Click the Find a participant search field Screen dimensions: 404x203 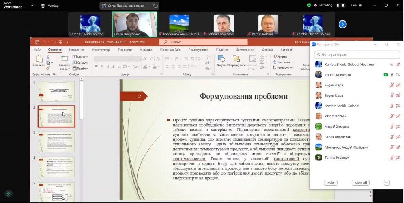[357, 54]
